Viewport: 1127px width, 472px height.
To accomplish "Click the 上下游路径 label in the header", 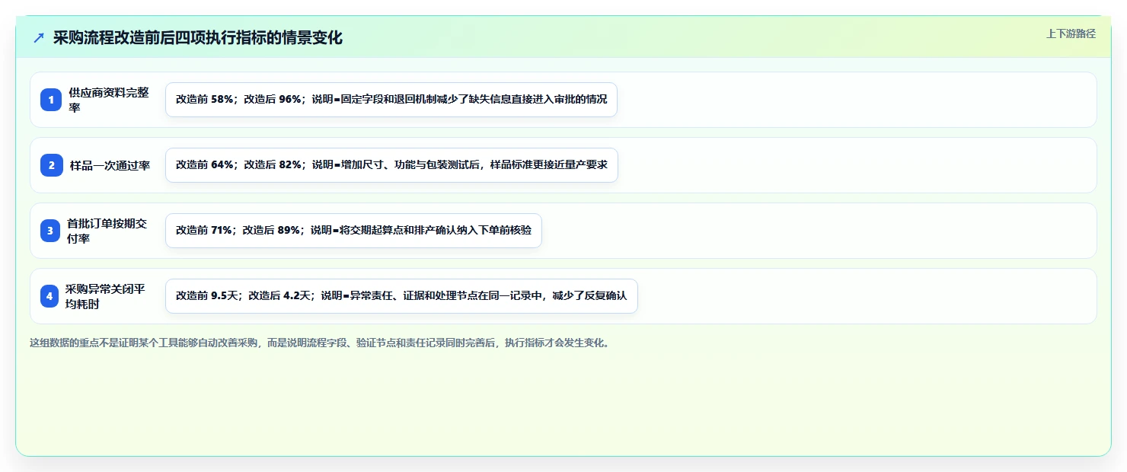I will click(1071, 33).
